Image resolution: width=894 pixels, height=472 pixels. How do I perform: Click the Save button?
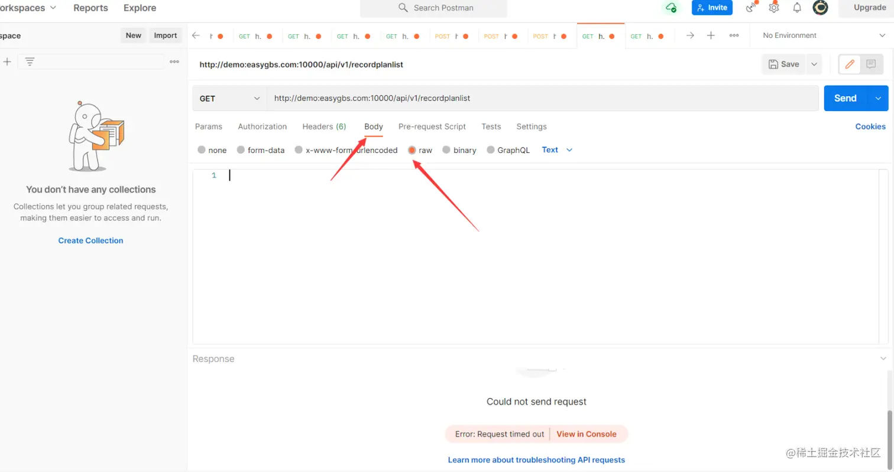784,64
